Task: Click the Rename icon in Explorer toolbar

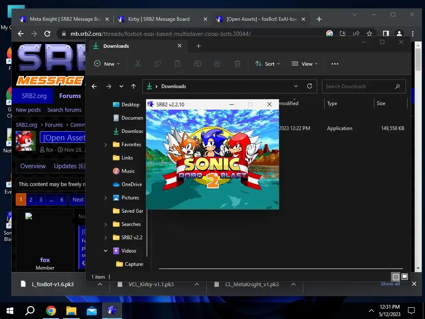Action: click(197, 64)
